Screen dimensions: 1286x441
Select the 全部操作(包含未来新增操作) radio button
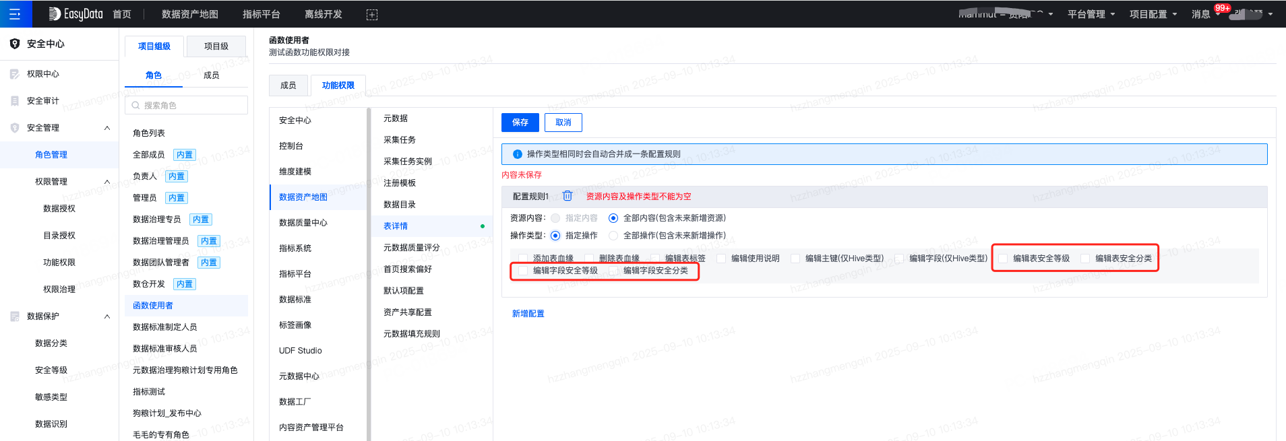[x=613, y=236]
